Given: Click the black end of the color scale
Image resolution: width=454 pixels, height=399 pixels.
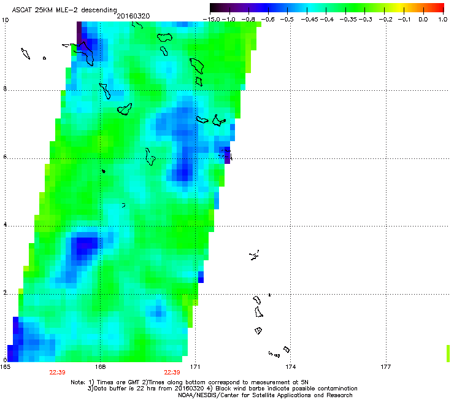Looking at the screenshot, I should [215, 7].
